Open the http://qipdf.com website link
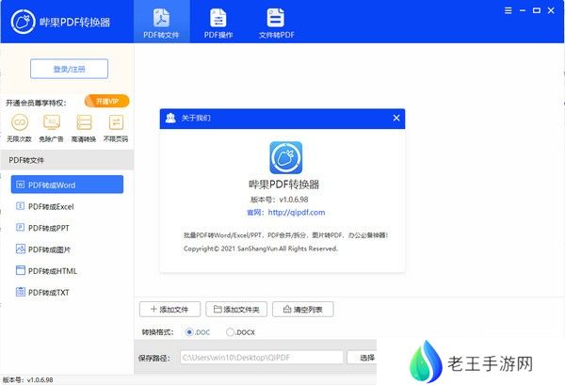This screenshot has height=385, width=565. [x=297, y=213]
